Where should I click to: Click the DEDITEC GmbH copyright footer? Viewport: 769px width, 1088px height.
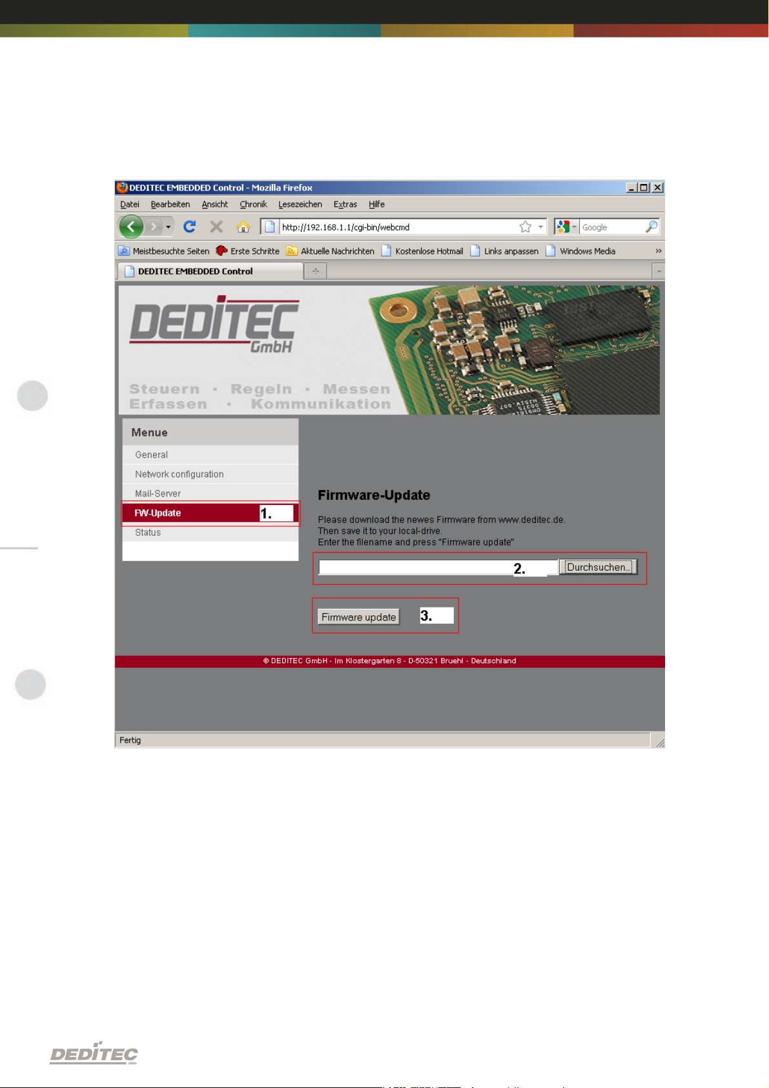click(x=389, y=661)
